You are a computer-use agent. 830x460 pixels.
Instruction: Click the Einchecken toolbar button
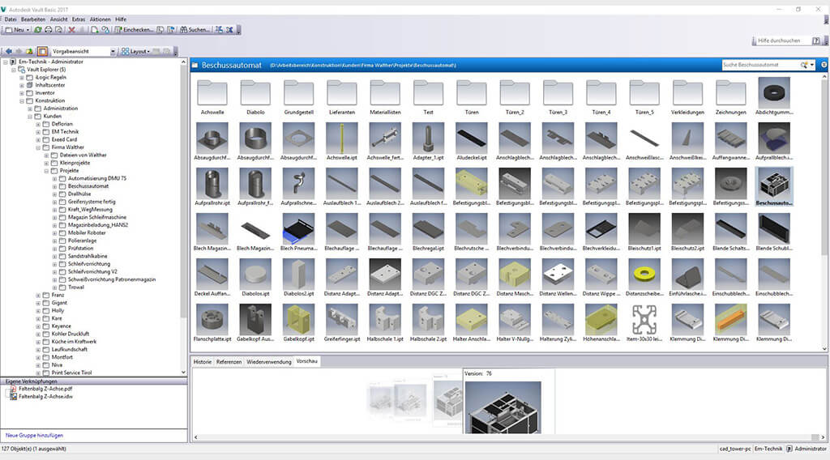tap(134, 30)
